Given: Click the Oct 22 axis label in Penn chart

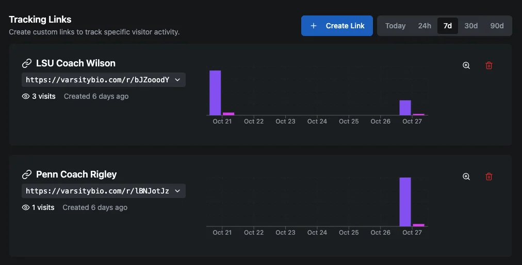Looking at the screenshot, I should pos(254,233).
